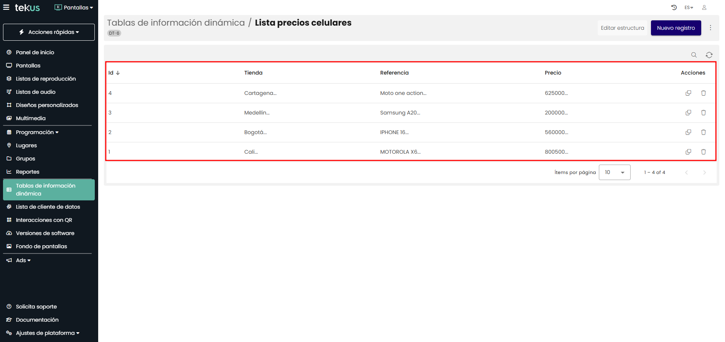
Task: Expand the Ads menu section
Action: pos(23,260)
